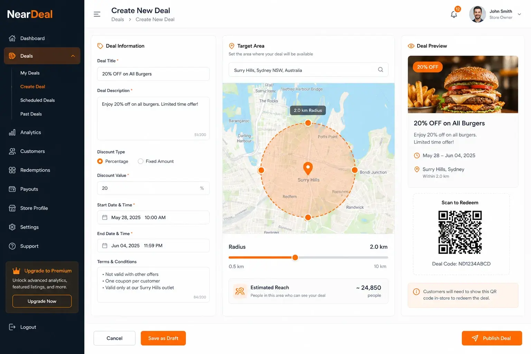531x354 pixels.
Task: Open the notifications bell
Action: (x=454, y=14)
